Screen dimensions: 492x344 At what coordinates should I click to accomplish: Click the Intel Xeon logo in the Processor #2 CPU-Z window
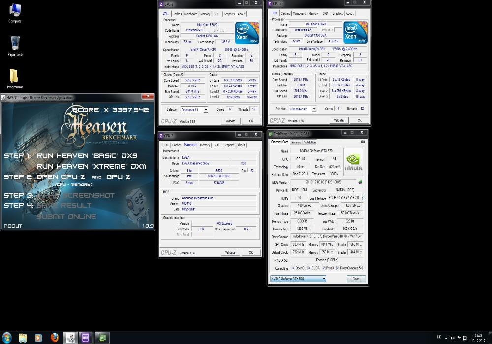coord(355,32)
